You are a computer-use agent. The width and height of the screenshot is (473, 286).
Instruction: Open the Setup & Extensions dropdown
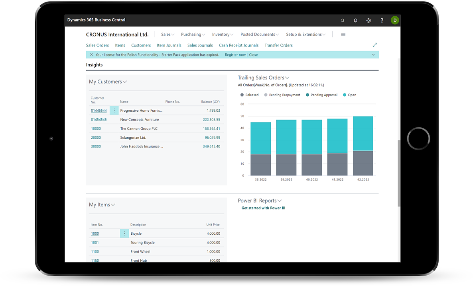pyautogui.click(x=306, y=34)
